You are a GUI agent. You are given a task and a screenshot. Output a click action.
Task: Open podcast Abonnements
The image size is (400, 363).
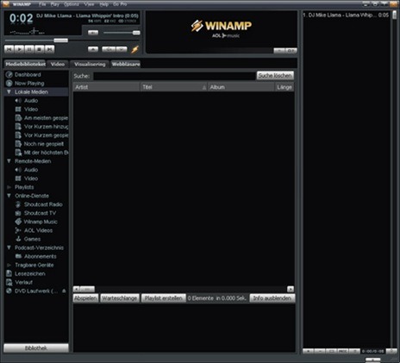click(41, 256)
